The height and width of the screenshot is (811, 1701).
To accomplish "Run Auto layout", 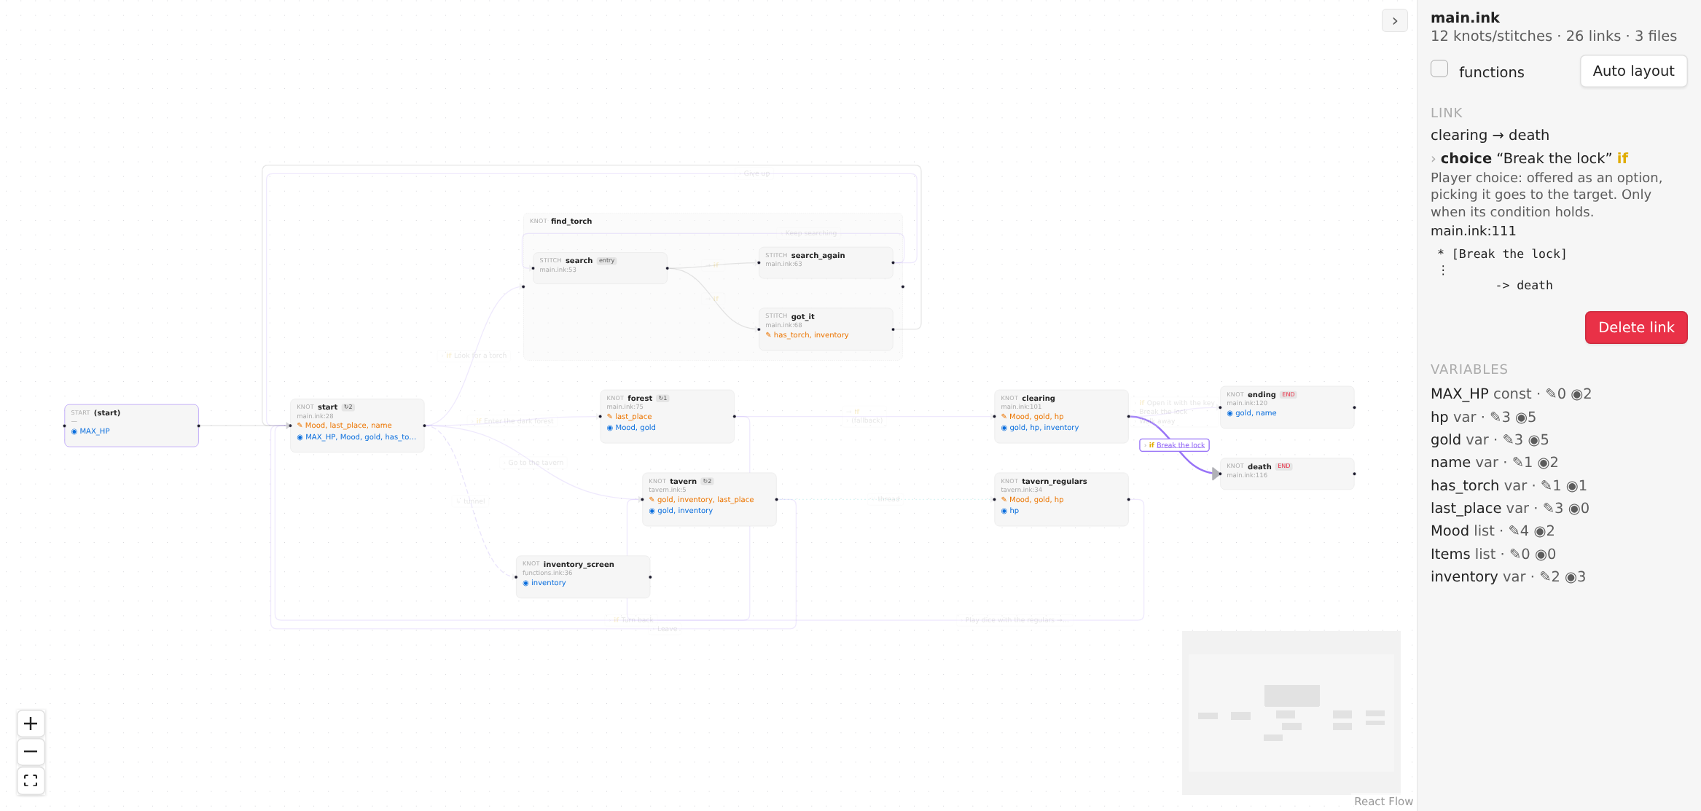I will 1633,71.
